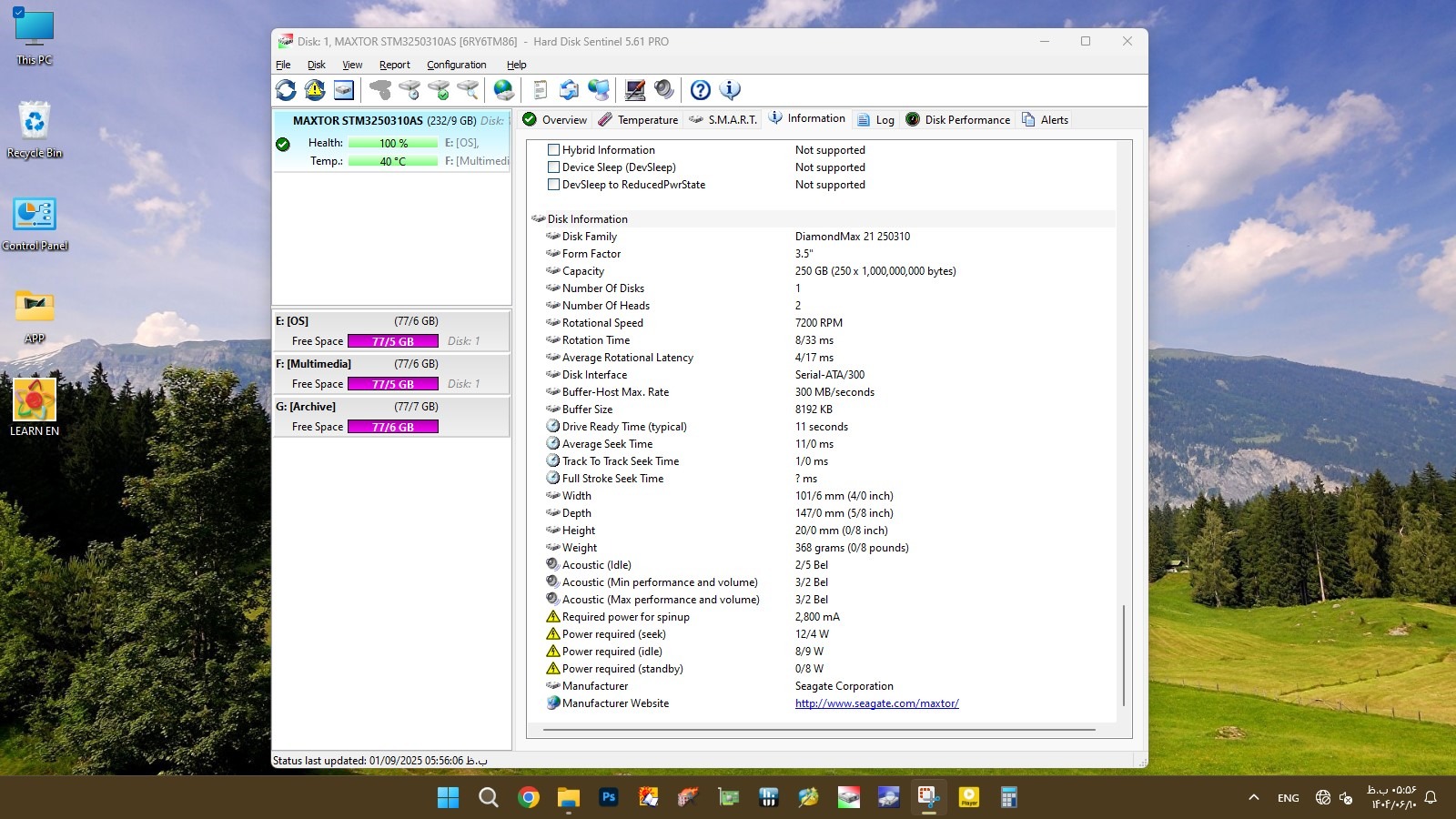The width and height of the screenshot is (1456, 819).
Task: Open Photoshop from the taskbar
Action: [609, 798]
